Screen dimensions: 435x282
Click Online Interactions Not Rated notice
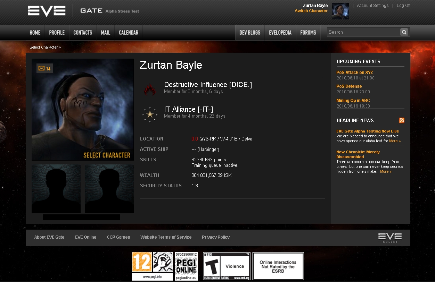click(278, 266)
